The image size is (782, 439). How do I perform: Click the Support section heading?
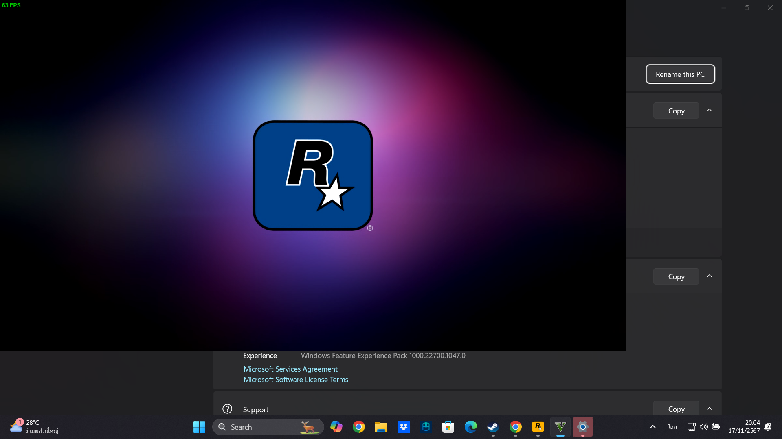coord(255,409)
